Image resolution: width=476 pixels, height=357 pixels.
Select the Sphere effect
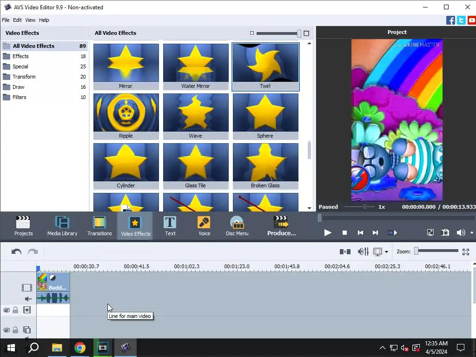pyautogui.click(x=265, y=117)
